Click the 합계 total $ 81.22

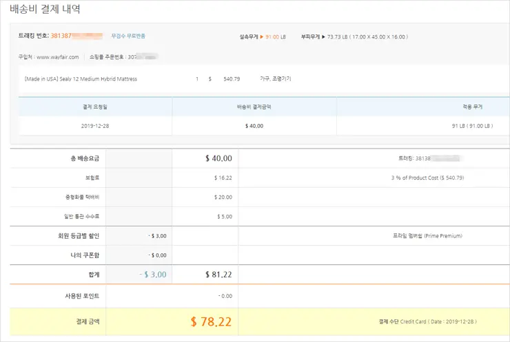pos(218,275)
